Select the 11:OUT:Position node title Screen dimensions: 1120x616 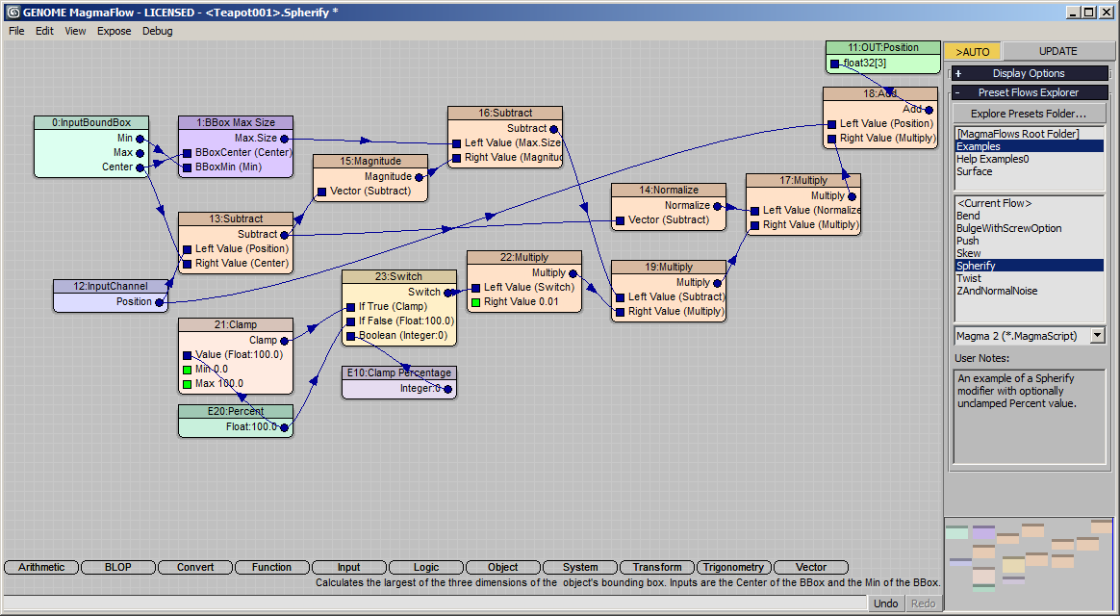point(883,48)
